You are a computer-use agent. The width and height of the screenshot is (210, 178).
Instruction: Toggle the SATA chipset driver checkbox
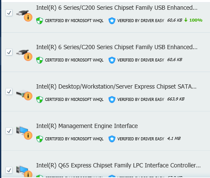pyautogui.click(x=9, y=92)
